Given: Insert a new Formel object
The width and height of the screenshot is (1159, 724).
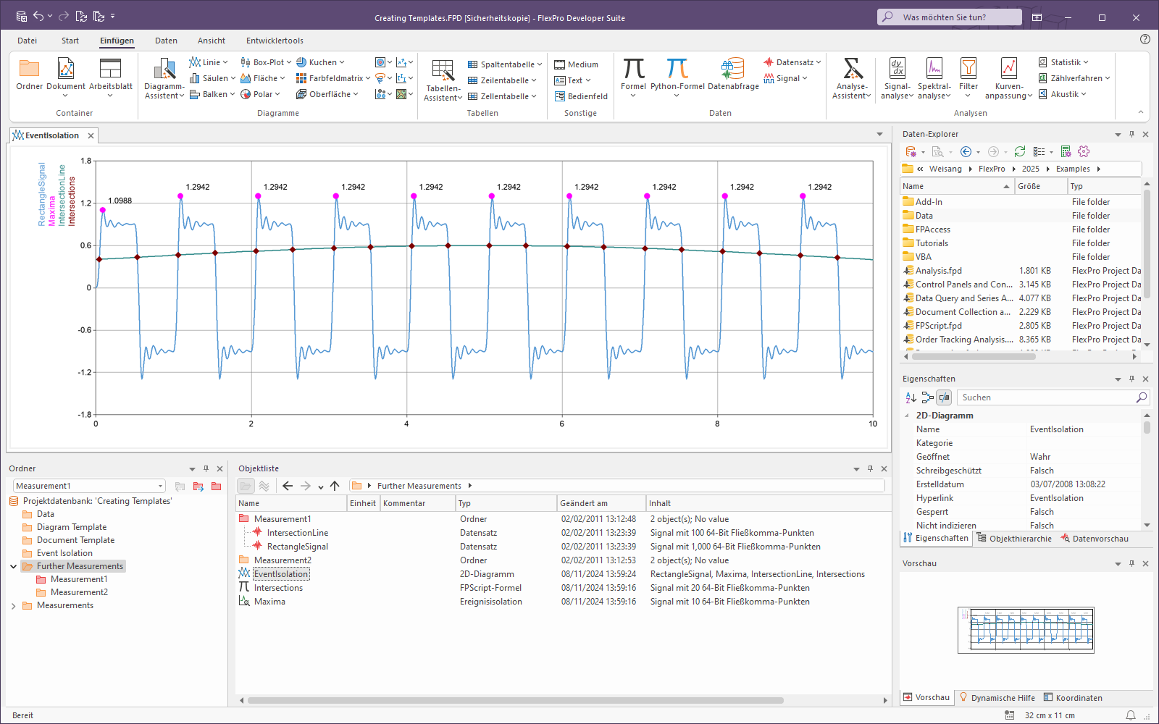Looking at the screenshot, I should [633, 74].
